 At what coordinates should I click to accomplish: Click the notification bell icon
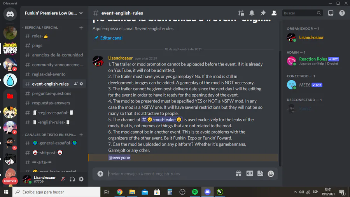pos(252,13)
